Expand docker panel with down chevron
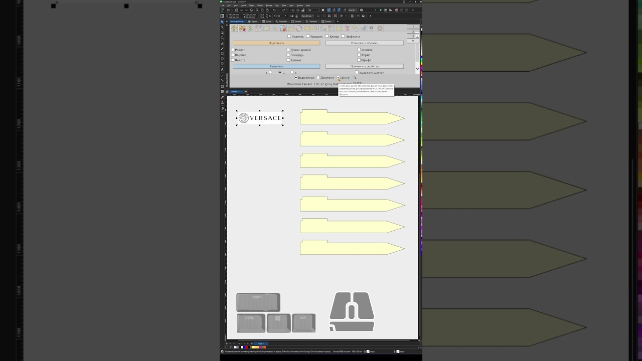 pyautogui.click(x=417, y=69)
